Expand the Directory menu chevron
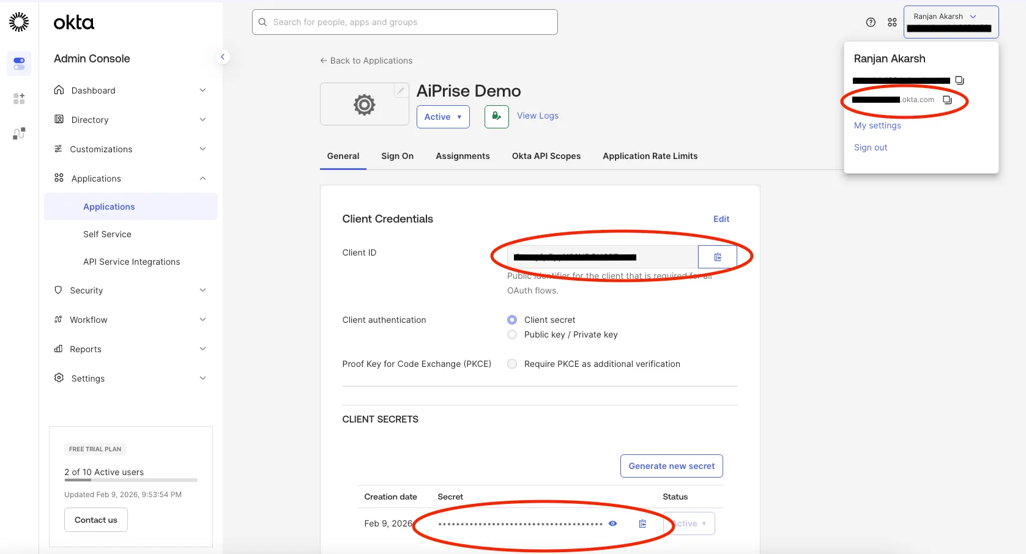The height and width of the screenshot is (554, 1026). click(x=203, y=119)
